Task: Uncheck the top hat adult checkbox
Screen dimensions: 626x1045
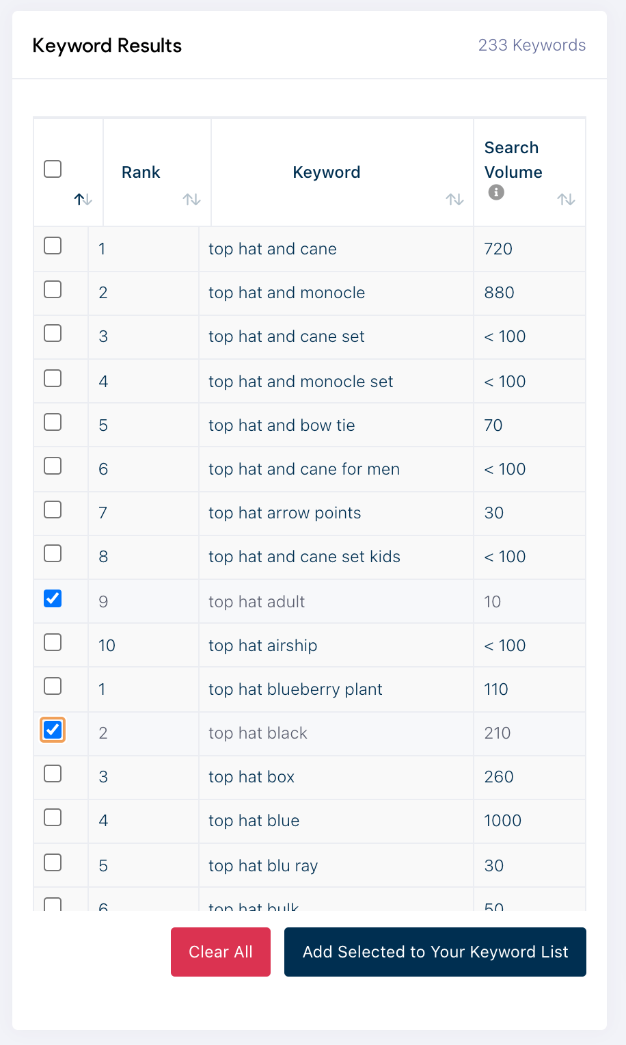Action: pos(53,598)
